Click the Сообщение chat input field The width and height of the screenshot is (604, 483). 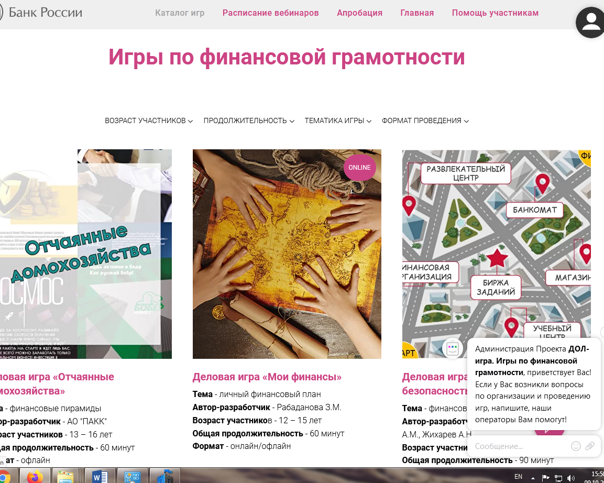520,446
